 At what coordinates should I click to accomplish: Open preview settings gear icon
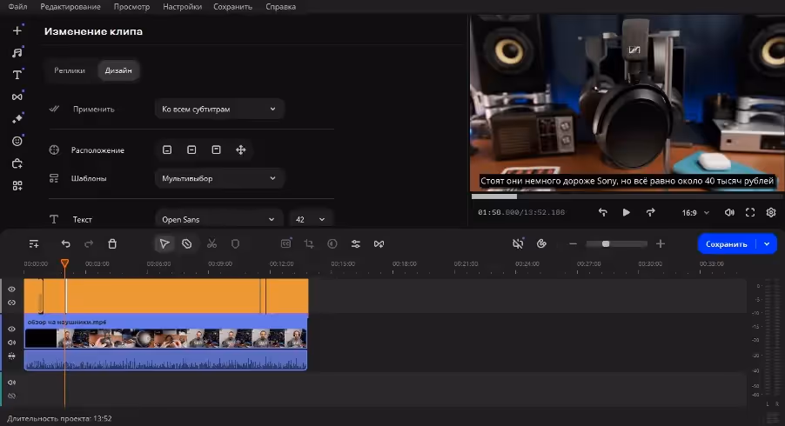point(771,212)
